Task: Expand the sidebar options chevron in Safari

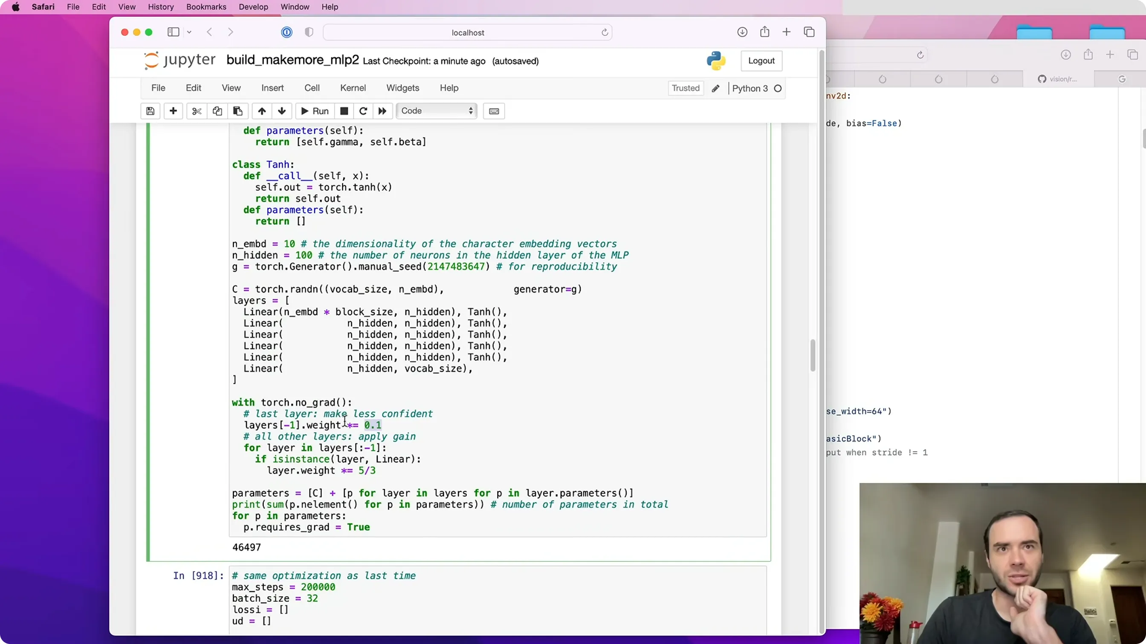Action: coord(189,32)
